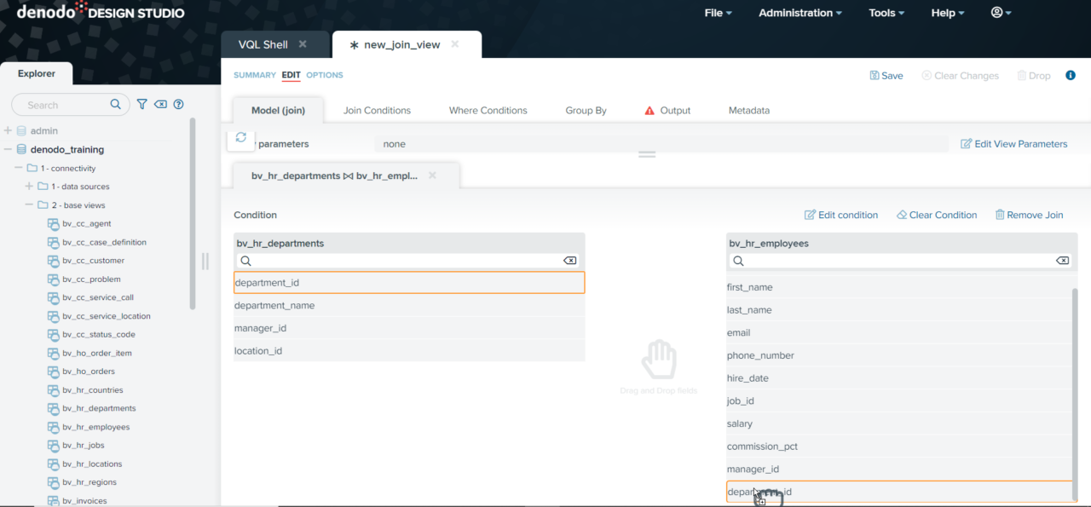This screenshot has height=507, width=1091.
Task: Switch to the Join Conditions tab
Action: 377,111
